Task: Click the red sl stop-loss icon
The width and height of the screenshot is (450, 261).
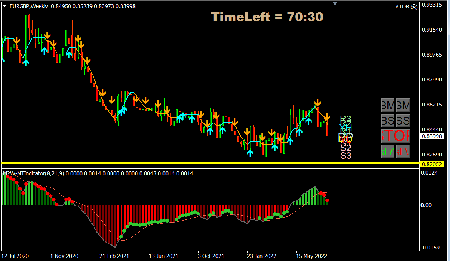Action: tap(403, 151)
